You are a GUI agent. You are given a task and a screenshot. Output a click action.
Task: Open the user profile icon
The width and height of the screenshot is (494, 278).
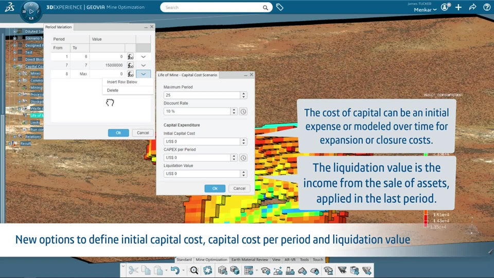[x=445, y=7]
